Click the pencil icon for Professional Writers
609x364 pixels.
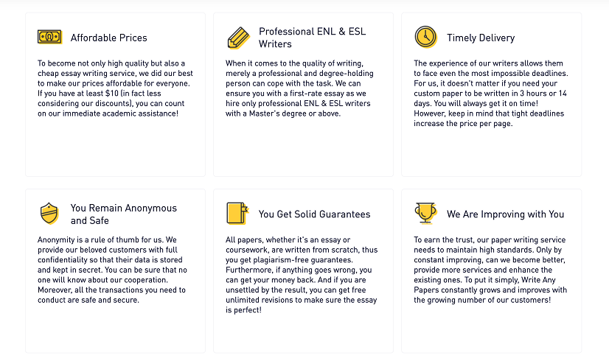point(238,37)
